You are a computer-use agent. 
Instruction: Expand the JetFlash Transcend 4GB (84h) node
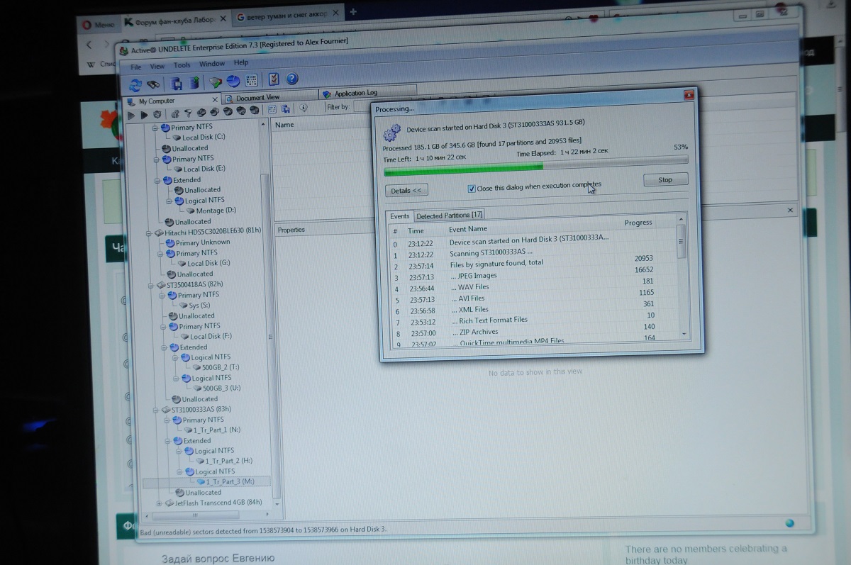click(x=159, y=503)
